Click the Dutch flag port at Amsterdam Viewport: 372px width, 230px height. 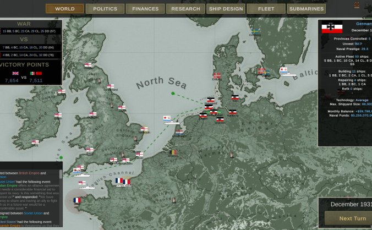click(x=179, y=132)
